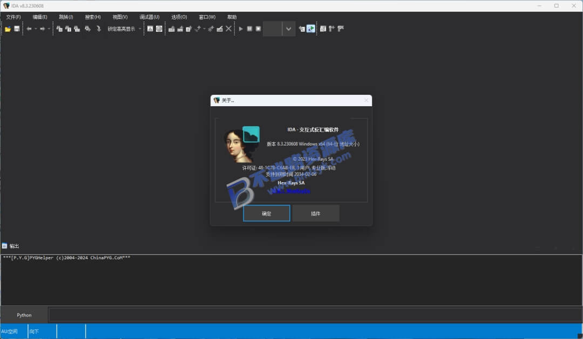Screen dimensions: 583x339
Task: Click the curved down arrow toolbar icon
Action: (x=99, y=29)
